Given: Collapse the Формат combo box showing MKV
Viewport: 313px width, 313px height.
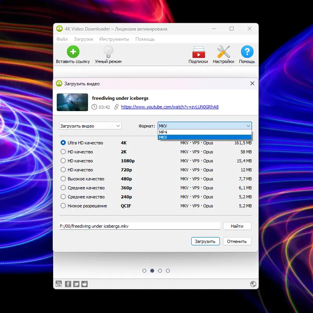Looking at the screenshot, I should point(205,126).
